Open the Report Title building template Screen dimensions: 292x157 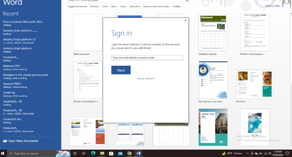[213, 127]
